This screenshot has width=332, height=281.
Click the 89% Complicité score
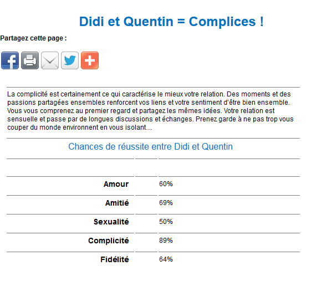166,241
